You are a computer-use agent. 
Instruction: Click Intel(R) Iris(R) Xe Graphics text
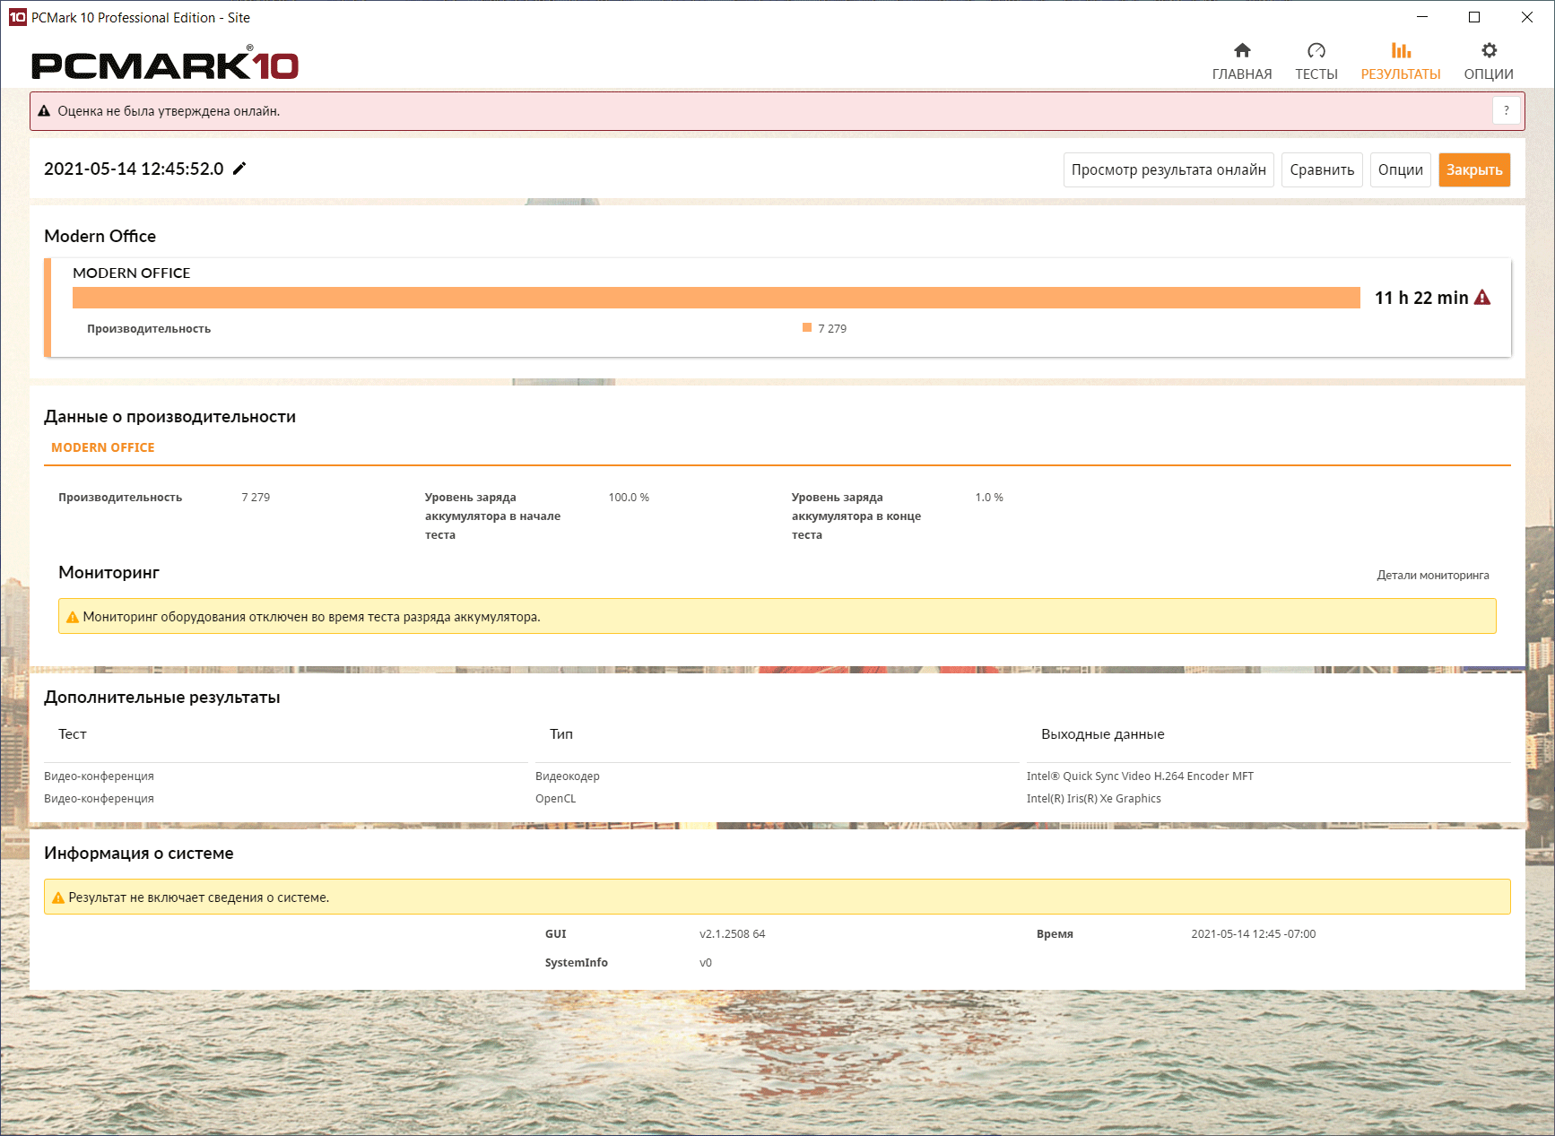pyautogui.click(x=1094, y=799)
